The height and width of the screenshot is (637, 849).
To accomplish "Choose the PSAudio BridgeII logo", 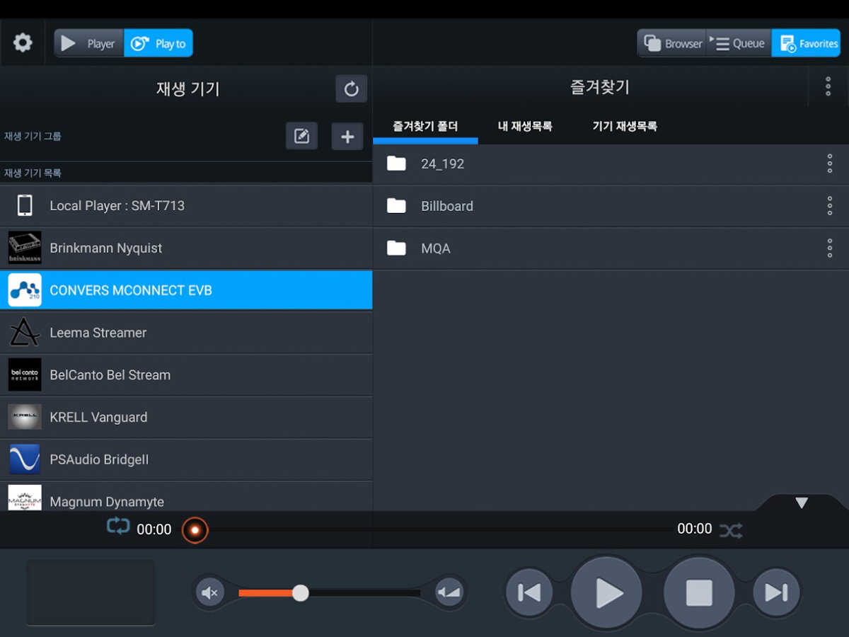I will 25,459.
